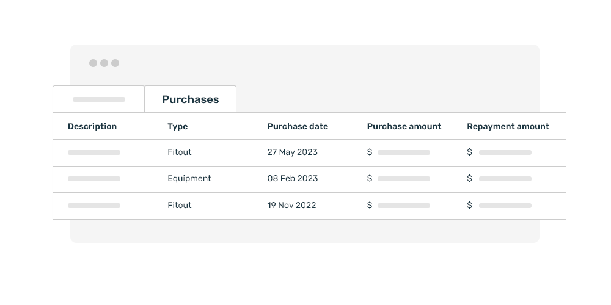This screenshot has height=305, width=611.
Task: Select the 27 May 2023 date cell
Action: [x=292, y=152]
